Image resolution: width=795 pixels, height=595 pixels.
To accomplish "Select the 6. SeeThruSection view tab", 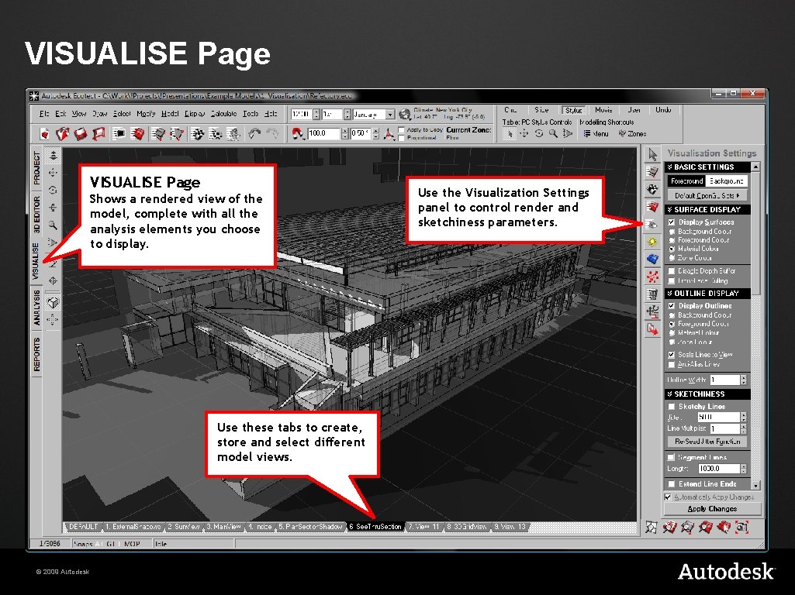I will (x=375, y=527).
